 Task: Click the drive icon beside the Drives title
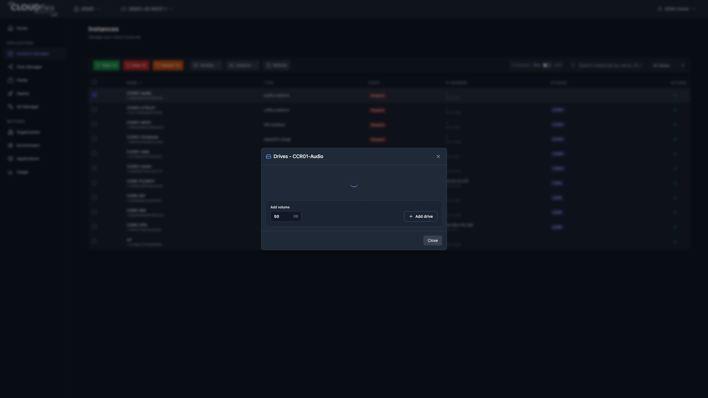coord(268,156)
